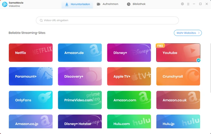Switch to the Herunterladen tab
The width and height of the screenshot is (211, 134).
(77, 4)
